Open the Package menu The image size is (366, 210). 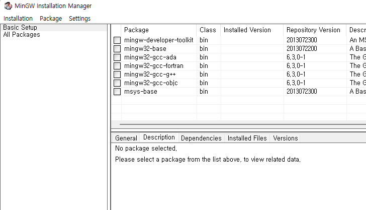[51, 19]
